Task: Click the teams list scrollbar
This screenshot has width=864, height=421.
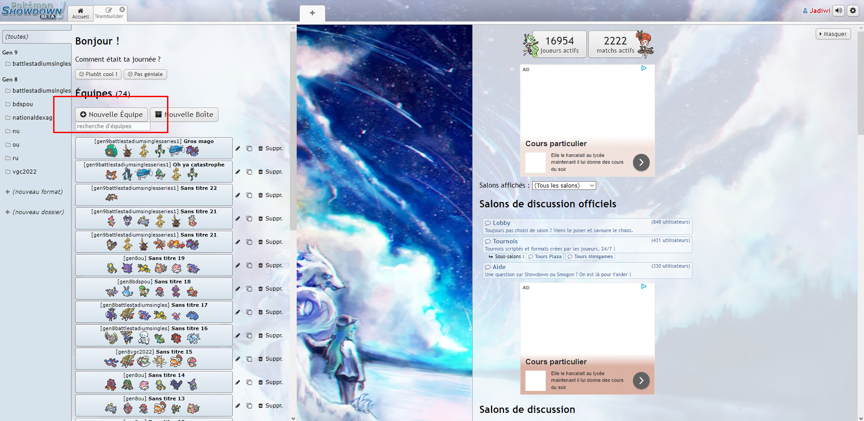Action: tap(293, 130)
